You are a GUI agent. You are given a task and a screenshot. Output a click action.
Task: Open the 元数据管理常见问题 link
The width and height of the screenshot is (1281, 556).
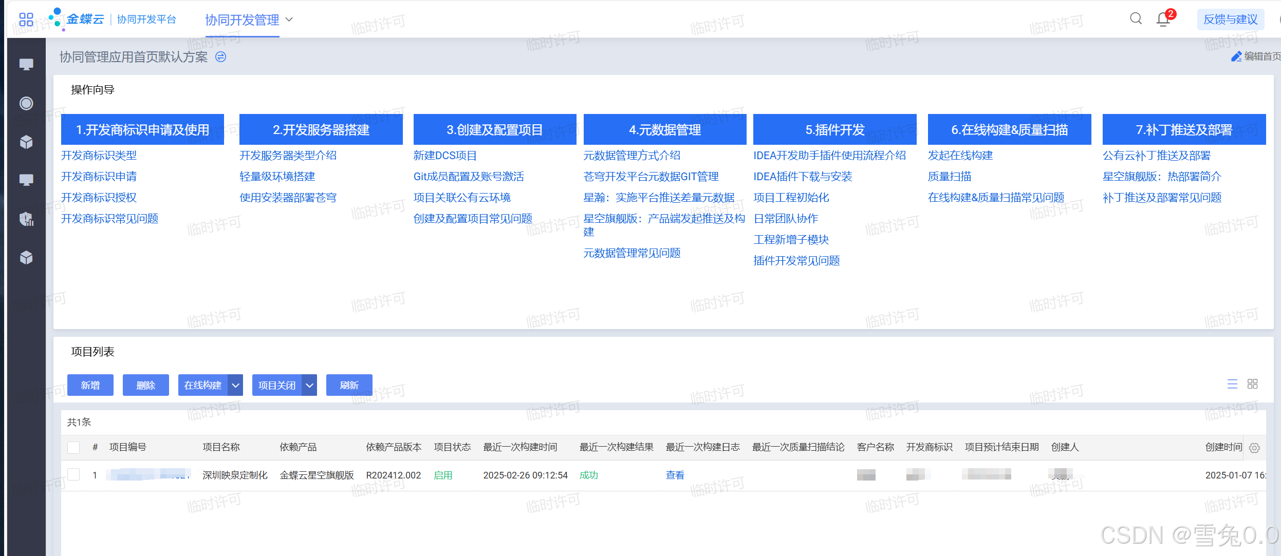click(632, 253)
